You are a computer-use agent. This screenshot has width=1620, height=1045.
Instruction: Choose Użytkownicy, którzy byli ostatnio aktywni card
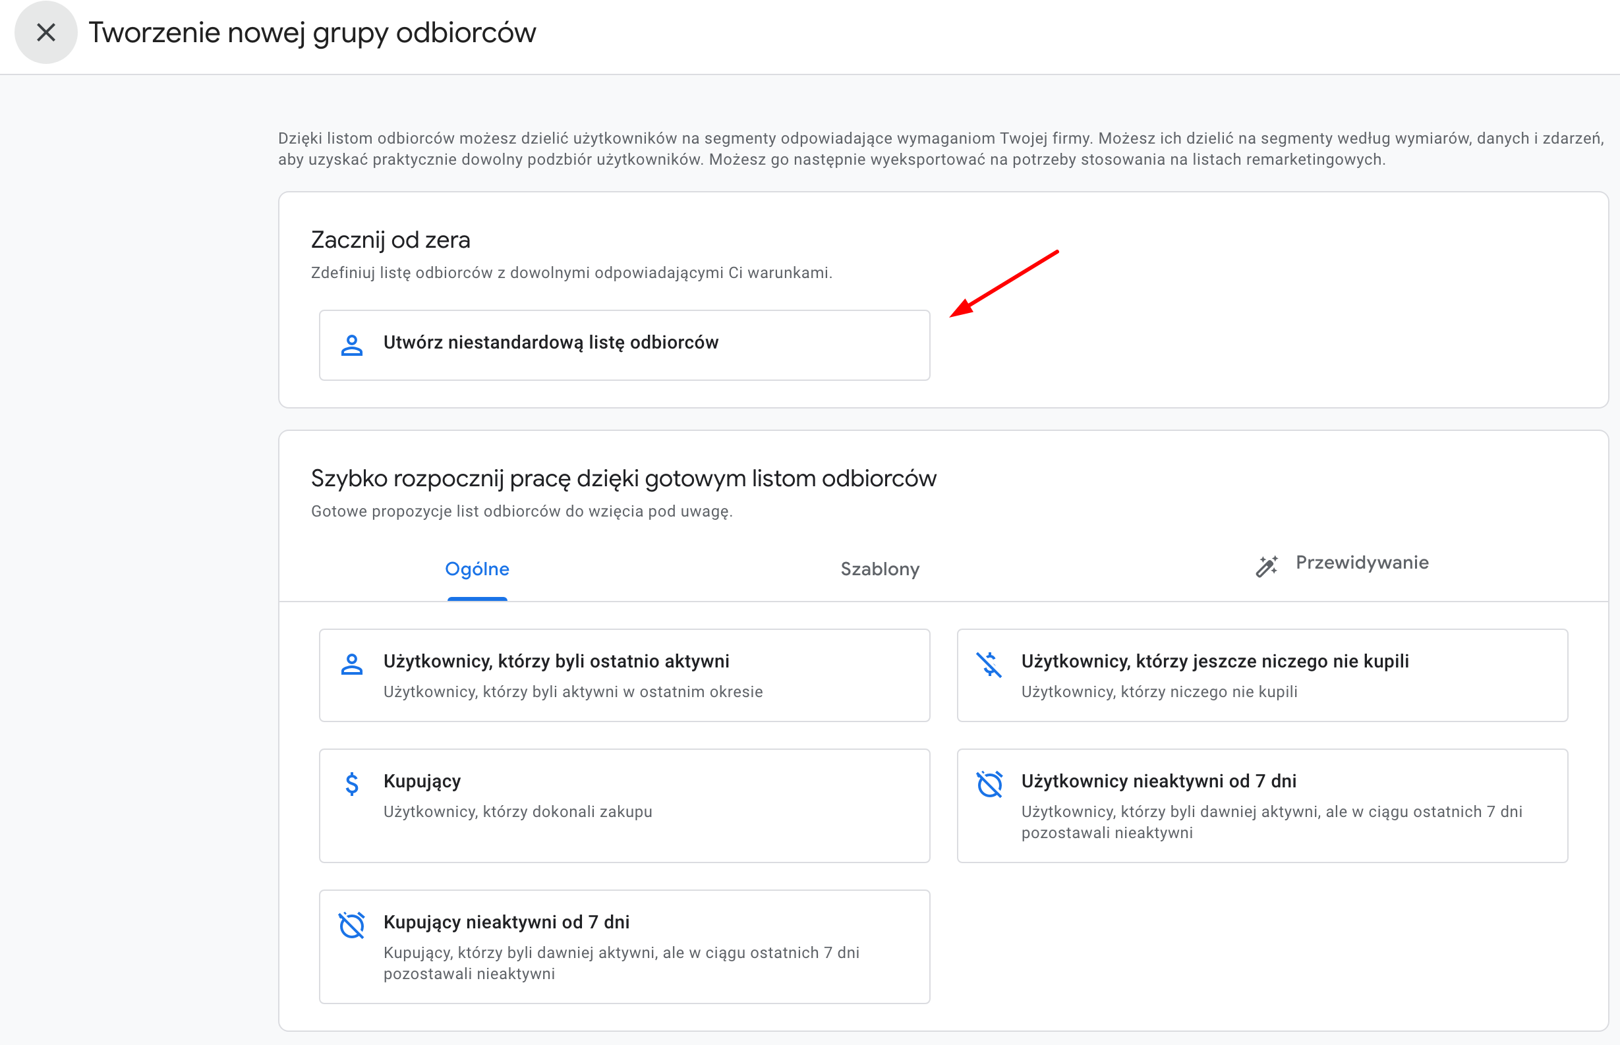pyautogui.click(x=623, y=675)
